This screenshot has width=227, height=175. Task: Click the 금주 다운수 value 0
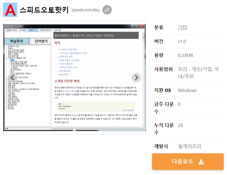point(179,104)
